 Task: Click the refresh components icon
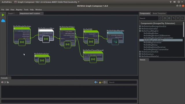point(160,18)
